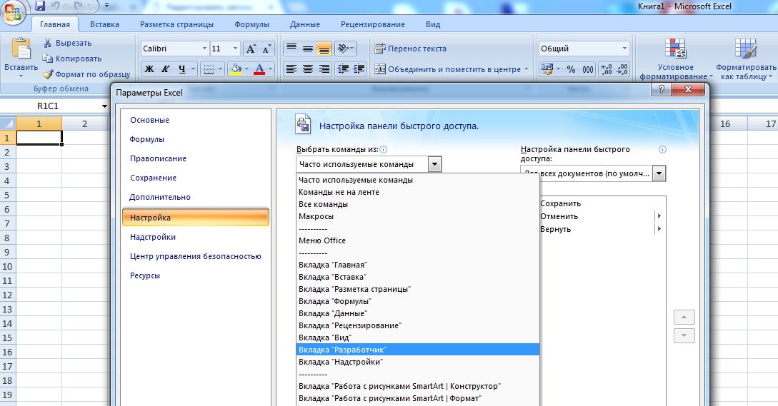The image size is (778, 406).
Task: Click the percent style icon
Action: pos(571,69)
